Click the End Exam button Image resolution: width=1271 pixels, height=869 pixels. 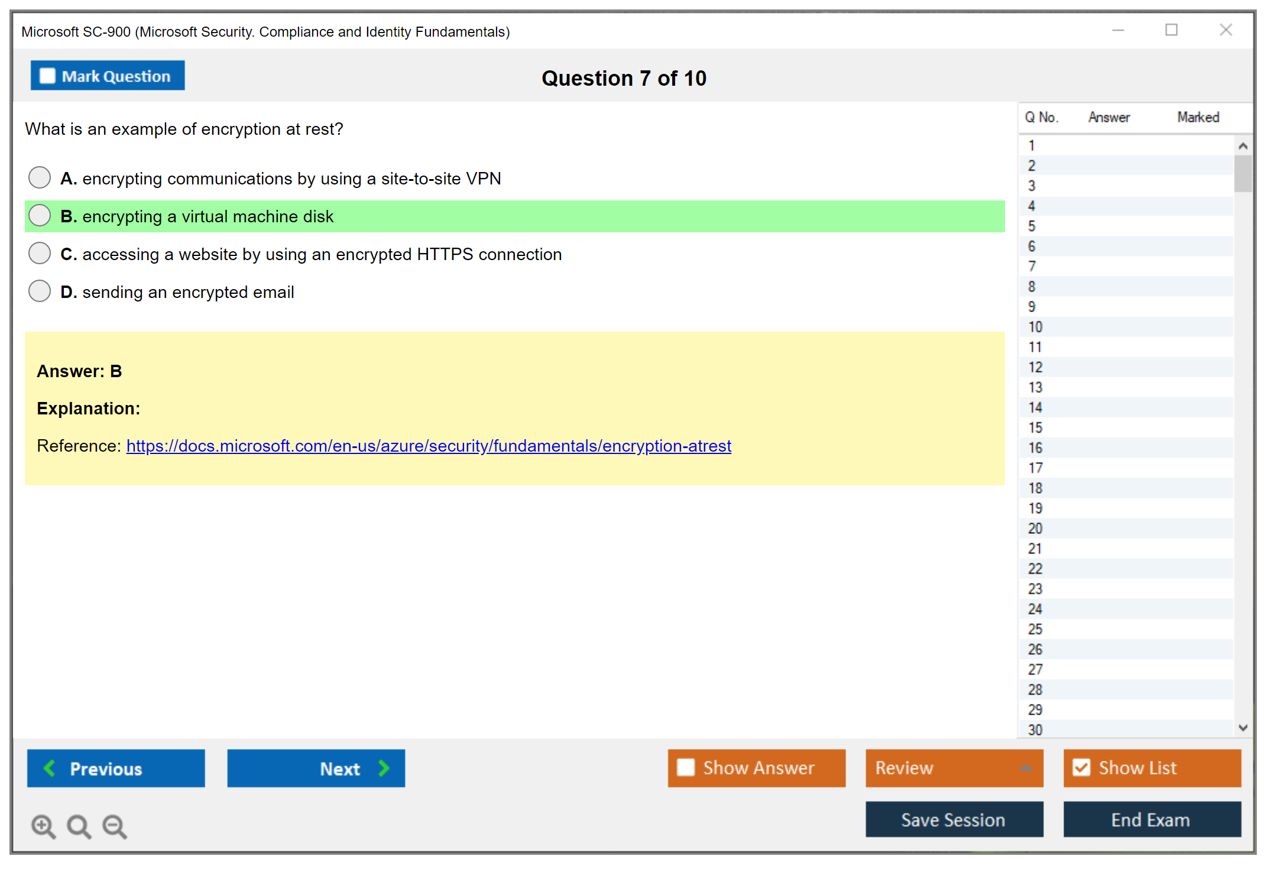click(1151, 819)
